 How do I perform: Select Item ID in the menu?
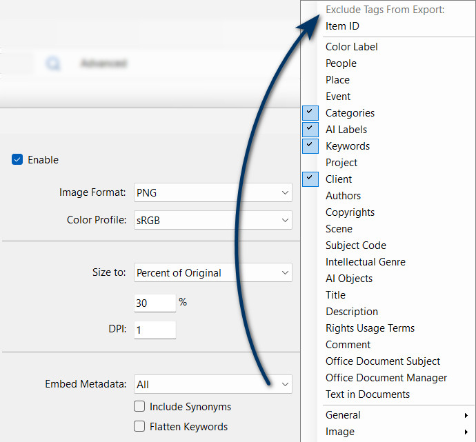coord(342,26)
